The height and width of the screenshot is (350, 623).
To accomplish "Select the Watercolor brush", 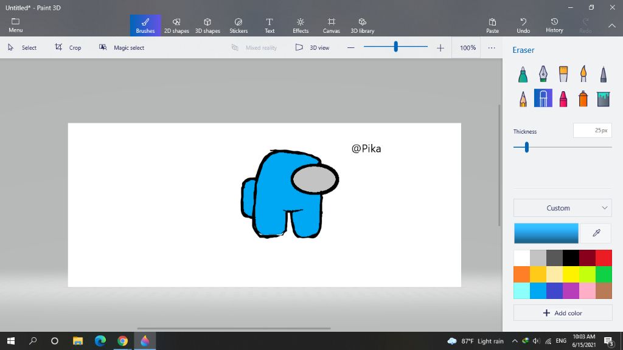I will (x=583, y=74).
